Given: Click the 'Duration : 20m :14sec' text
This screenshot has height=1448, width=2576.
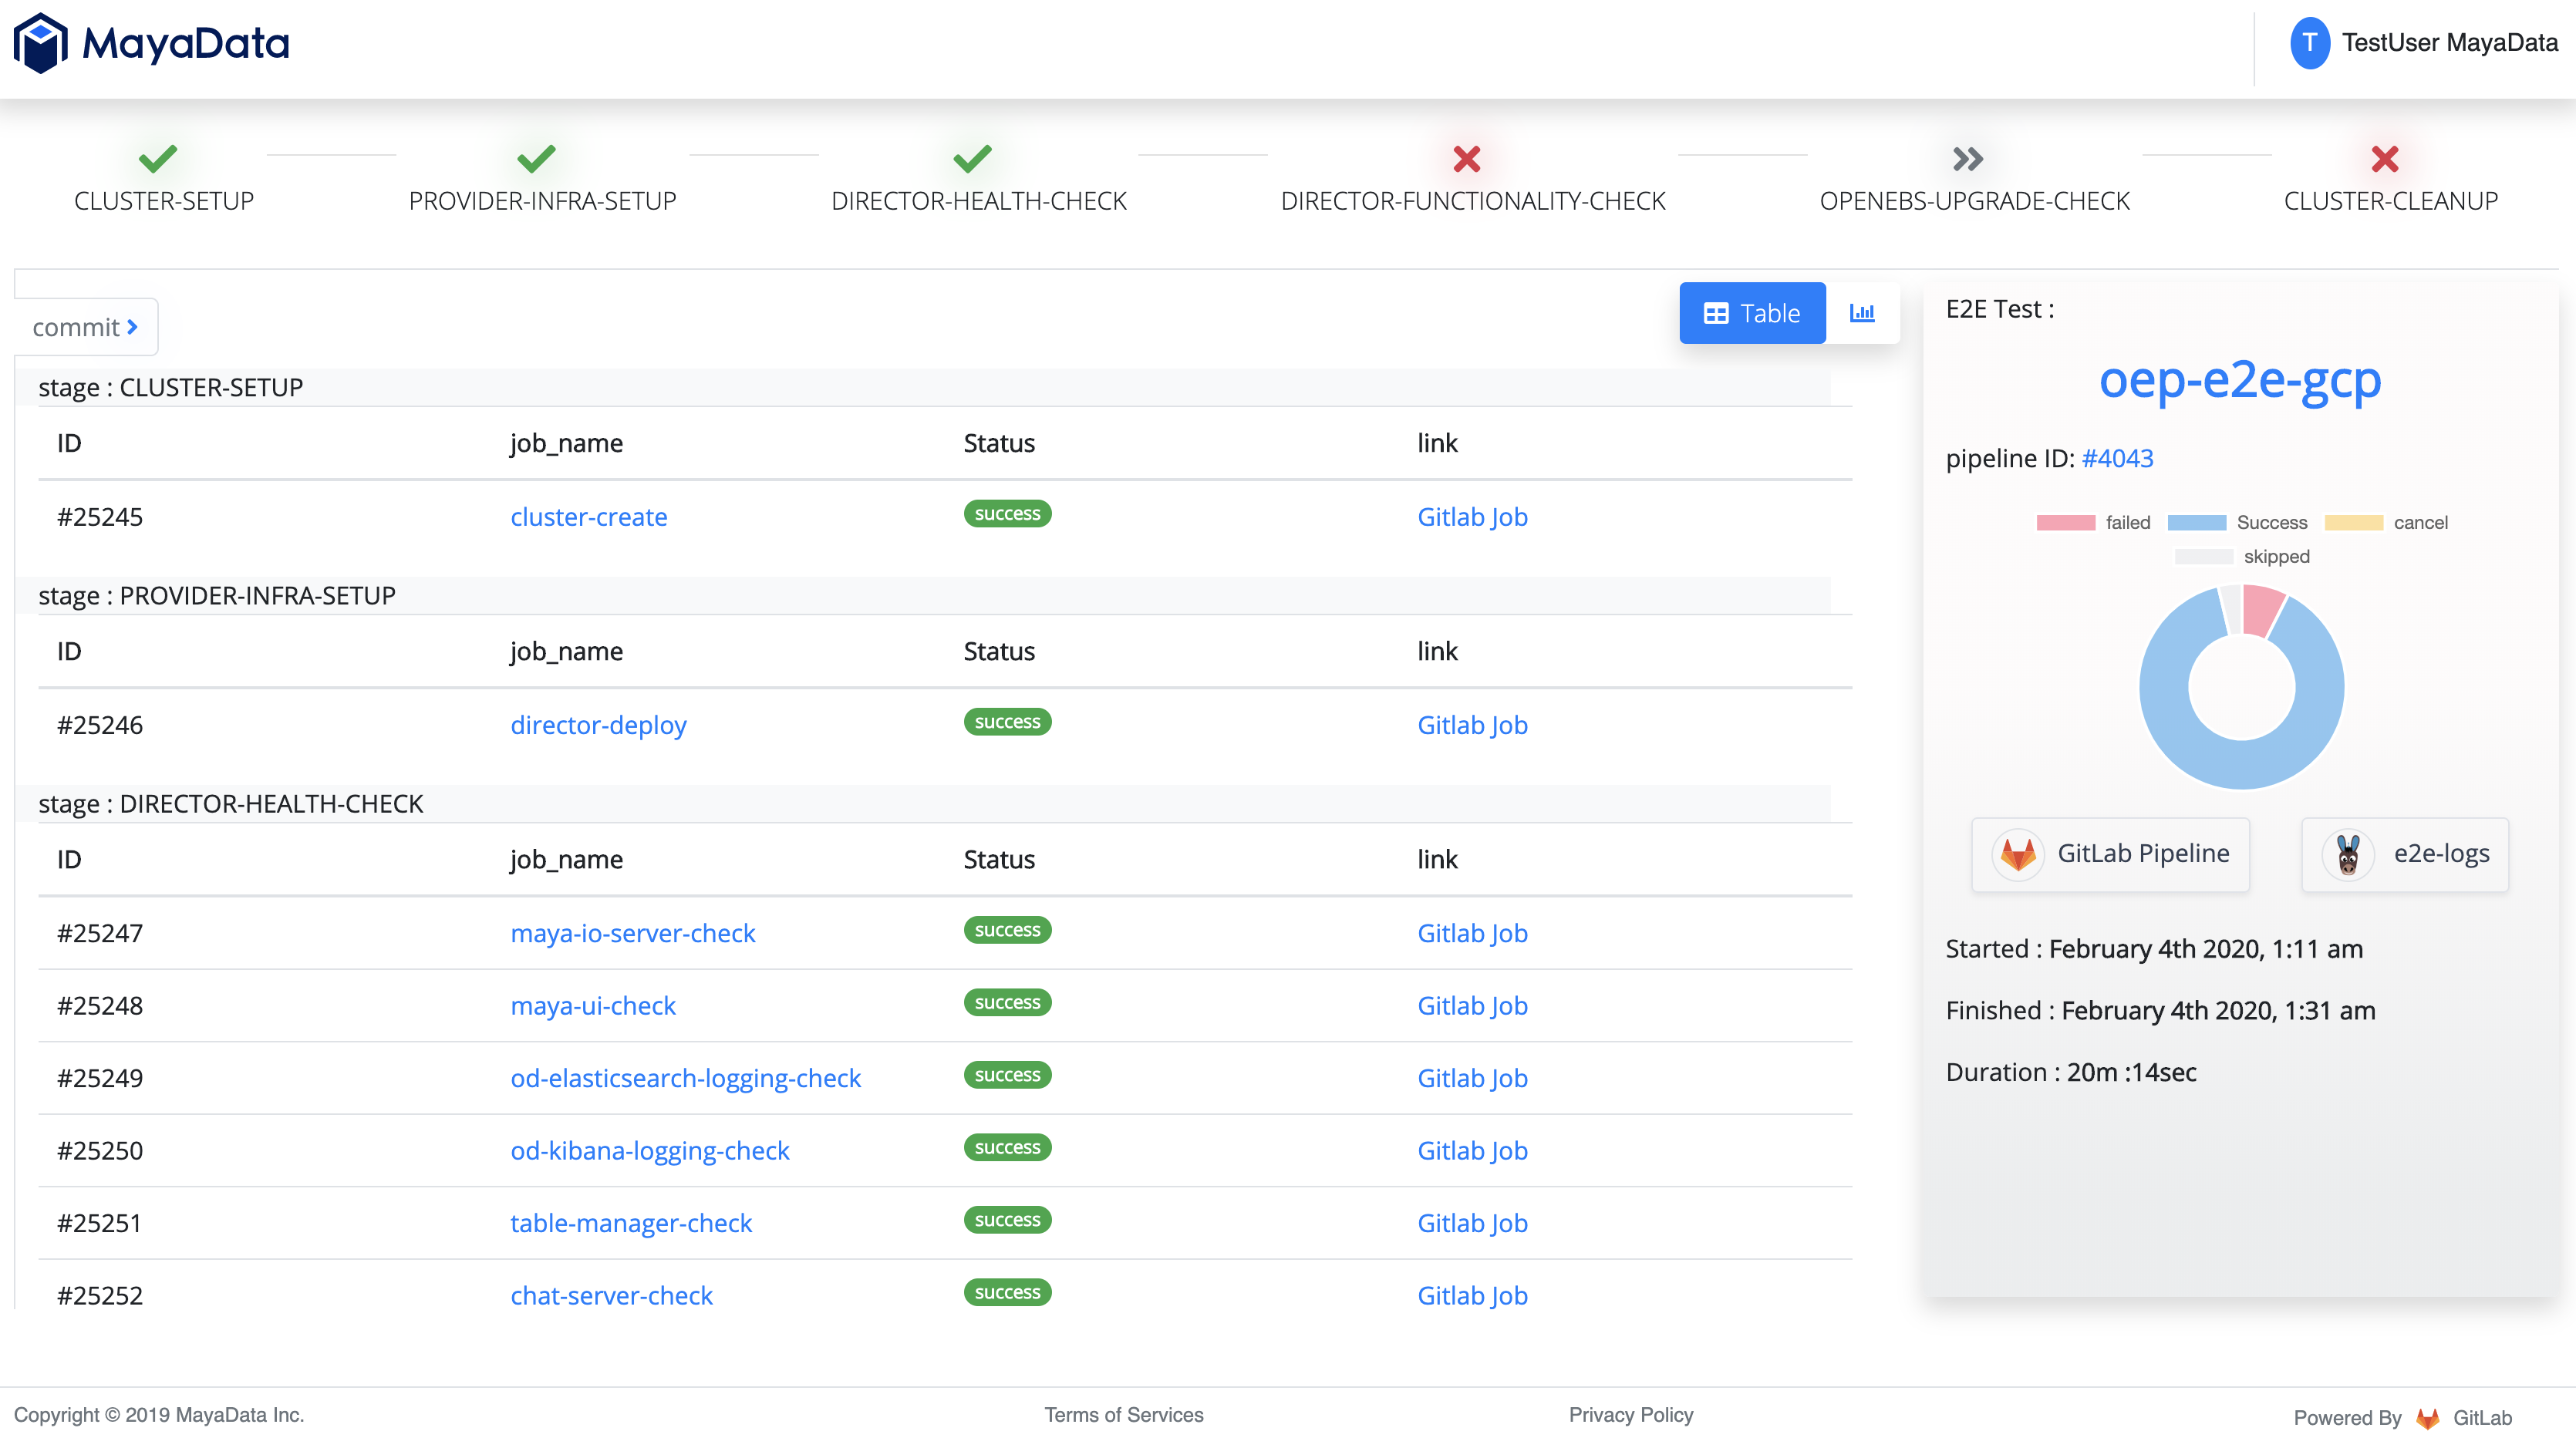Looking at the screenshot, I should point(2071,1073).
